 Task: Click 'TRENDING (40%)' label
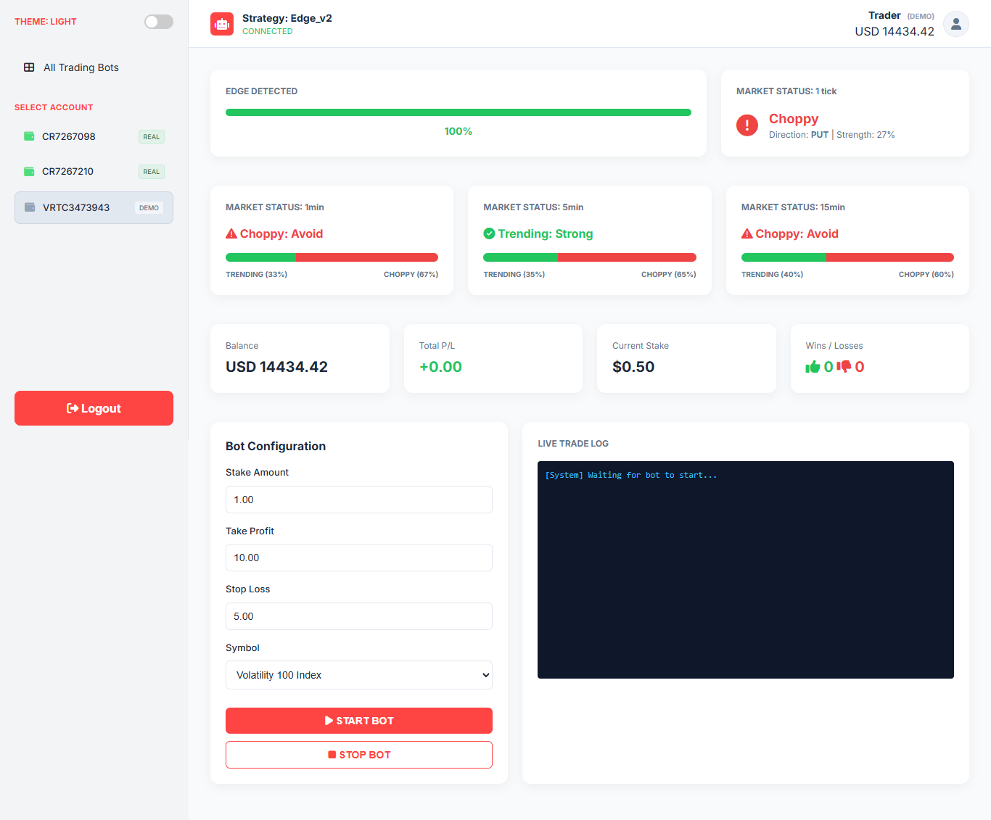pos(772,274)
